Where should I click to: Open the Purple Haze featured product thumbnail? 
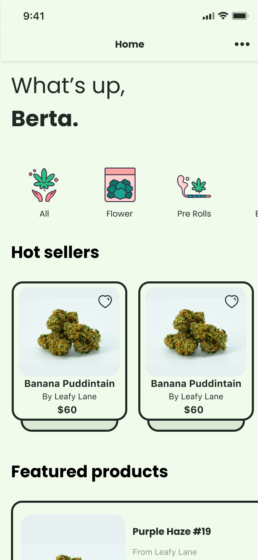[73, 537]
